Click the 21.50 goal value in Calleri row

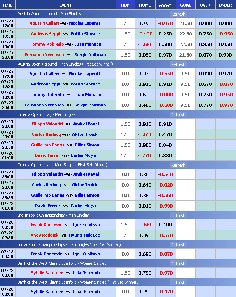pyautogui.click(x=185, y=24)
